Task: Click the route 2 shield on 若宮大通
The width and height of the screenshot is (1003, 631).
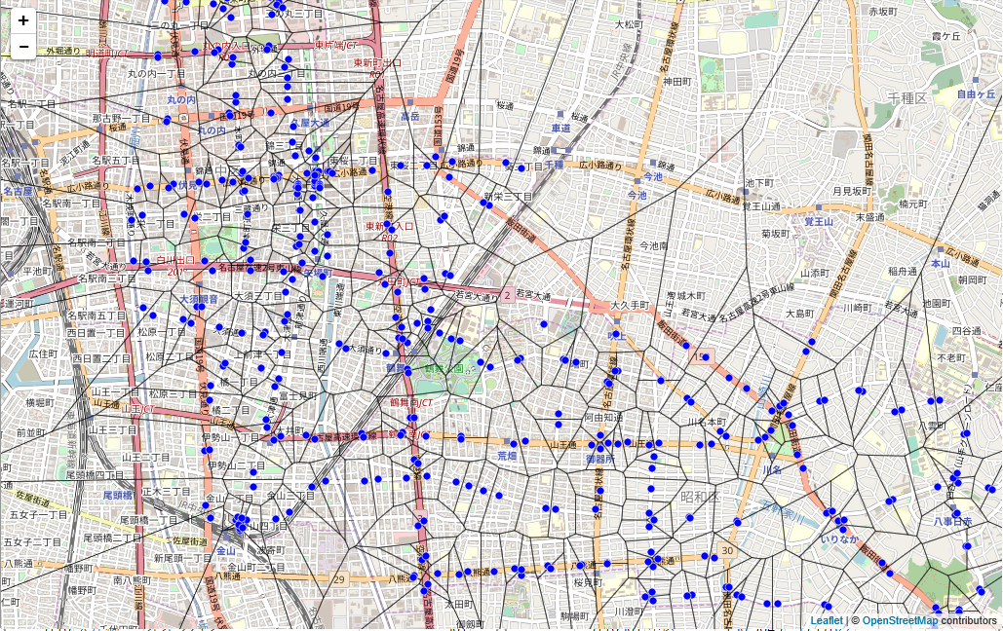Action: point(507,294)
